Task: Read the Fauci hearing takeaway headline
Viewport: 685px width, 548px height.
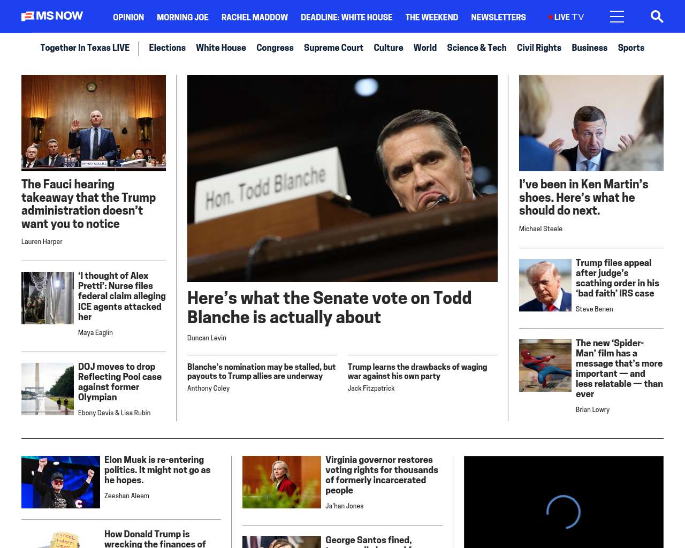Action: click(x=88, y=204)
